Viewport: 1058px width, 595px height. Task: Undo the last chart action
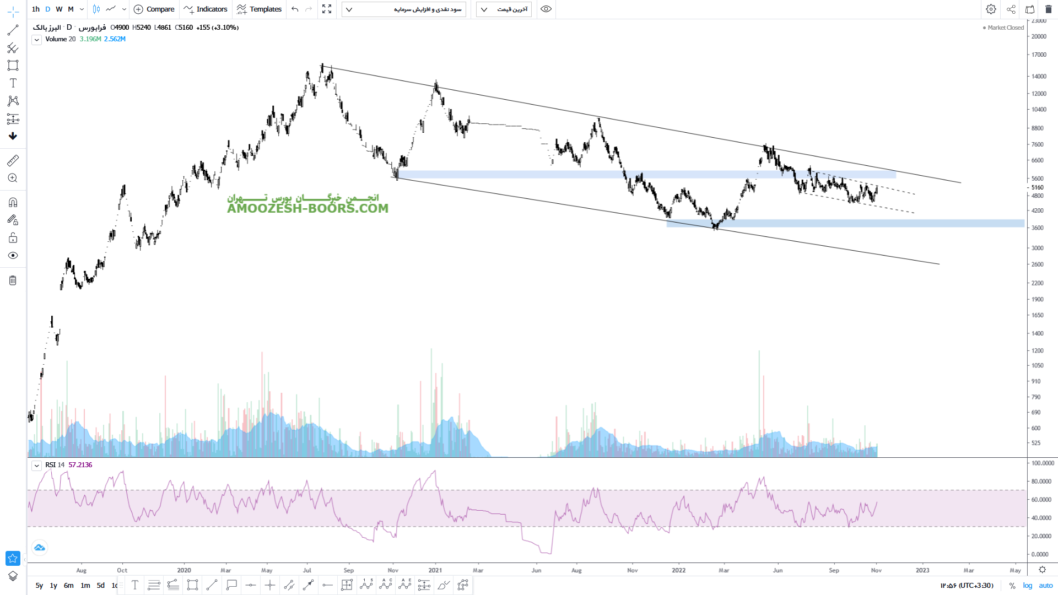coord(295,9)
